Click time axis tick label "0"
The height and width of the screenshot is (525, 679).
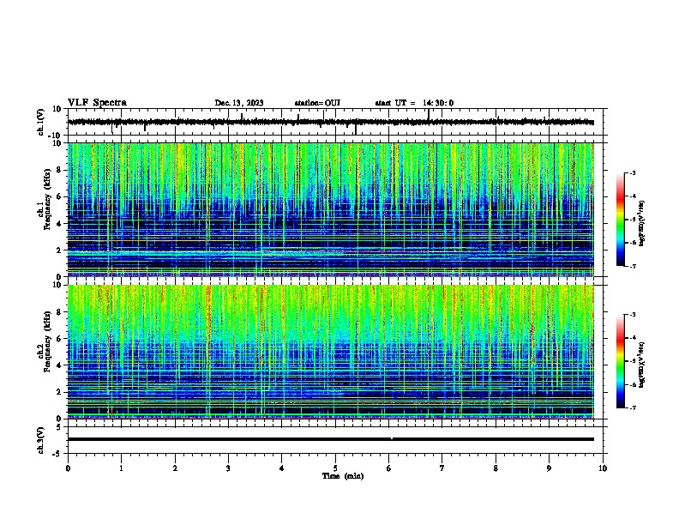pos(68,468)
